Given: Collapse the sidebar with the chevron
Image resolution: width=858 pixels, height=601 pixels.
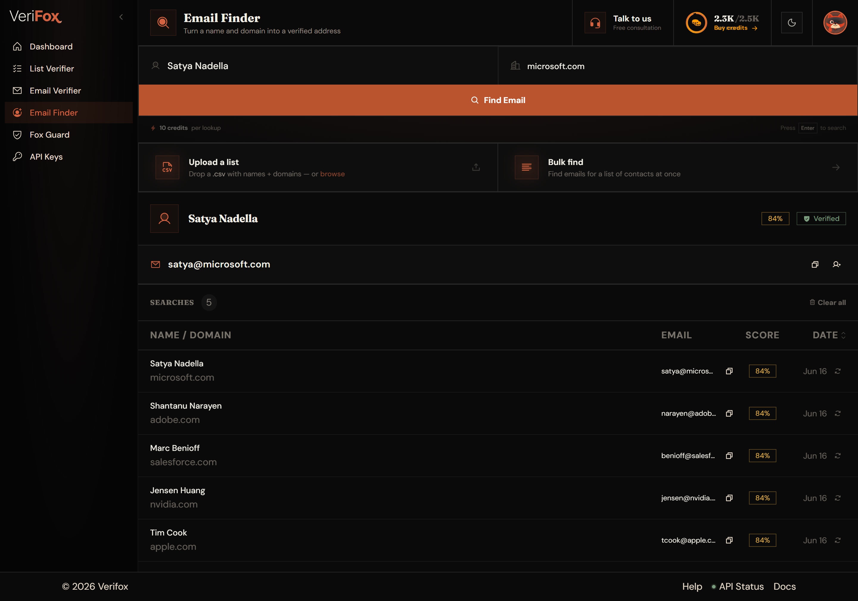Looking at the screenshot, I should pyautogui.click(x=121, y=17).
